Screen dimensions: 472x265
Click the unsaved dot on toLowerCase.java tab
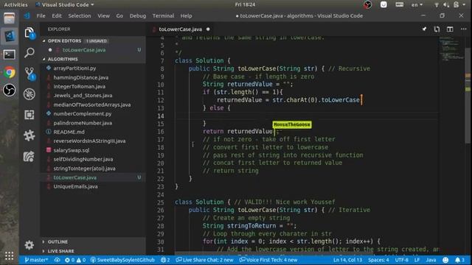[208, 29]
